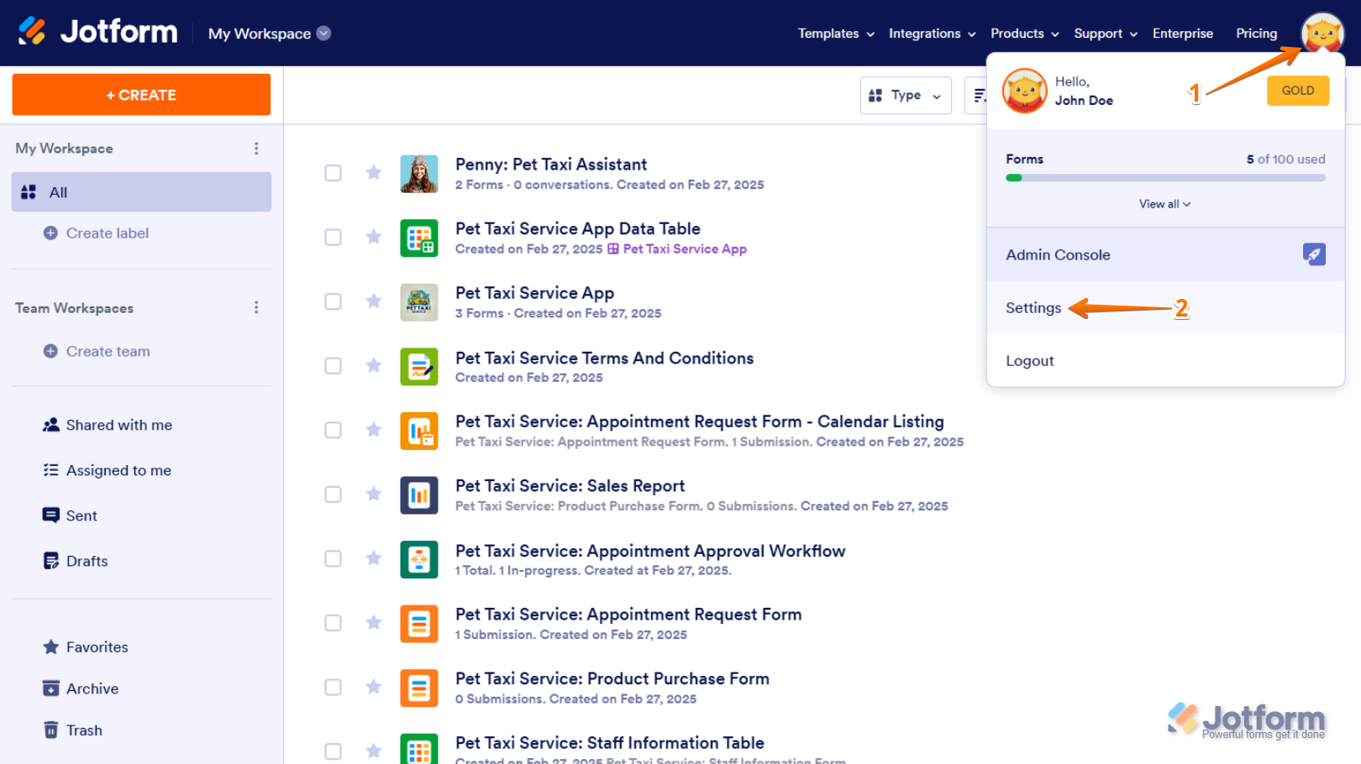Open Admin Console from account menu
The image size is (1361, 764).
point(1166,254)
